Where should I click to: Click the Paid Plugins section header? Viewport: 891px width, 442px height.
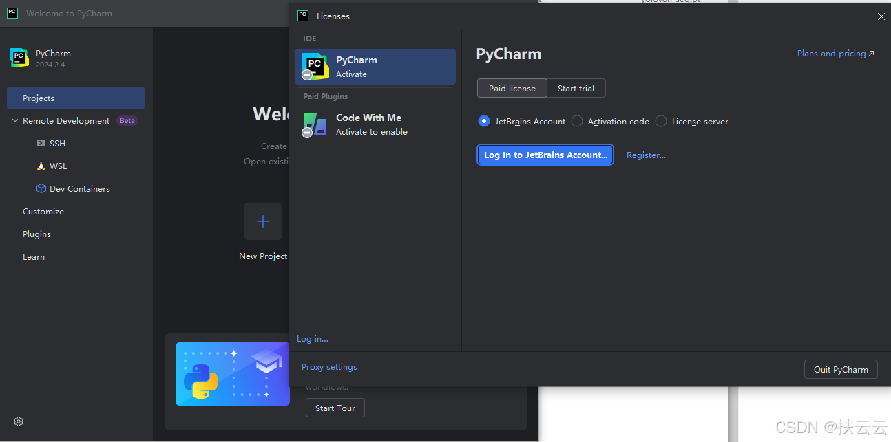tap(326, 96)
